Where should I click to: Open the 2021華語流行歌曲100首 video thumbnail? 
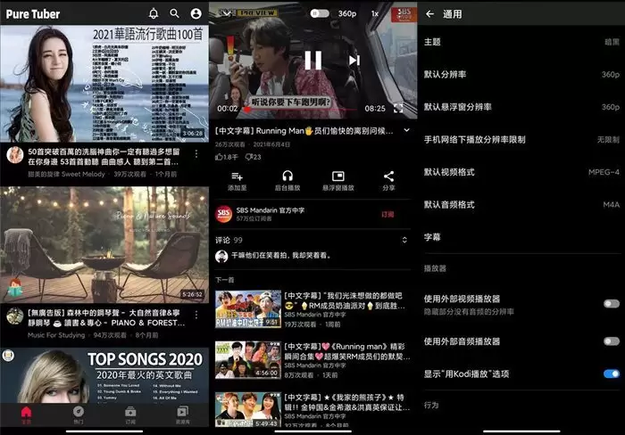[x=104, y=84]
